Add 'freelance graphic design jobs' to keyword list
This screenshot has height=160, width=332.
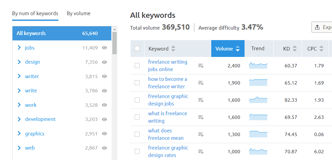click(x=201, y=100)
